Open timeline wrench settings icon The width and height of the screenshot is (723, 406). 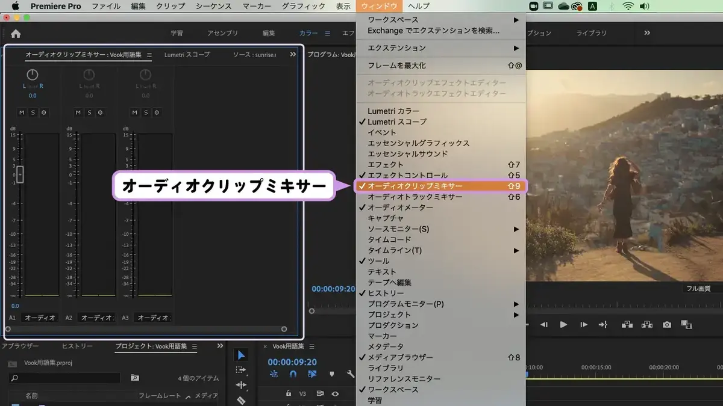[351, 374]
